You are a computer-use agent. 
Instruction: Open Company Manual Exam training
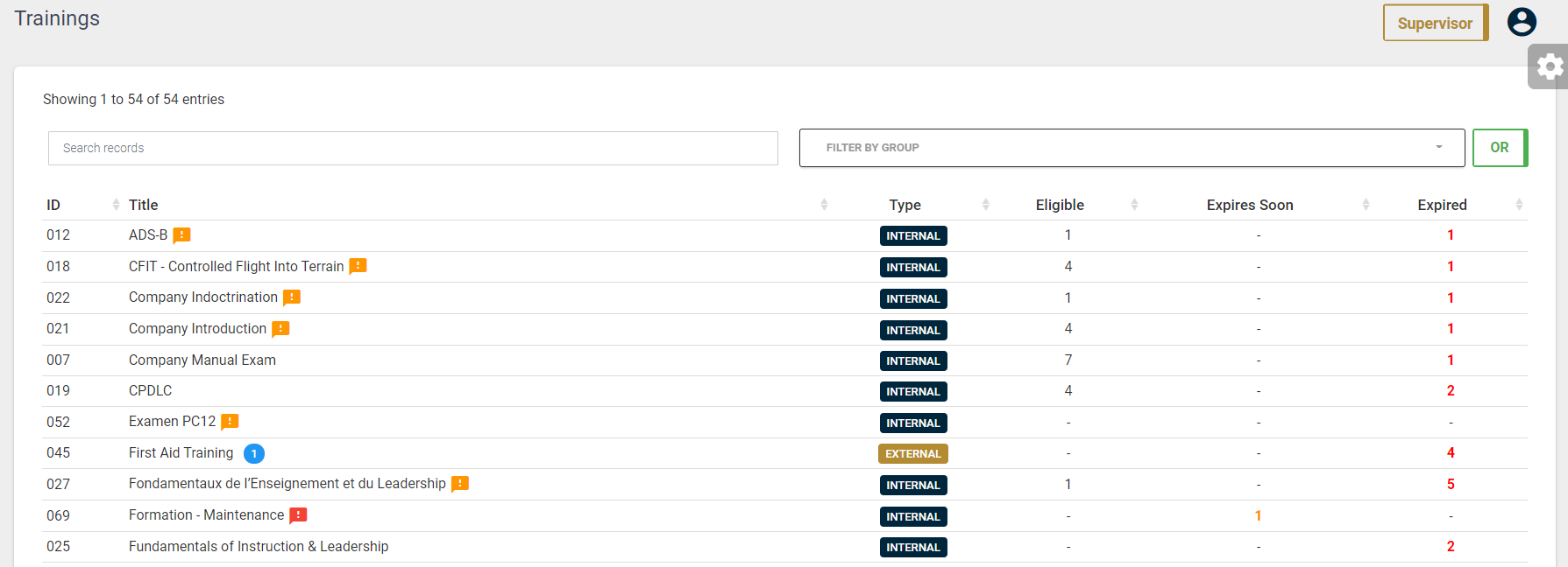click(202, 360)
